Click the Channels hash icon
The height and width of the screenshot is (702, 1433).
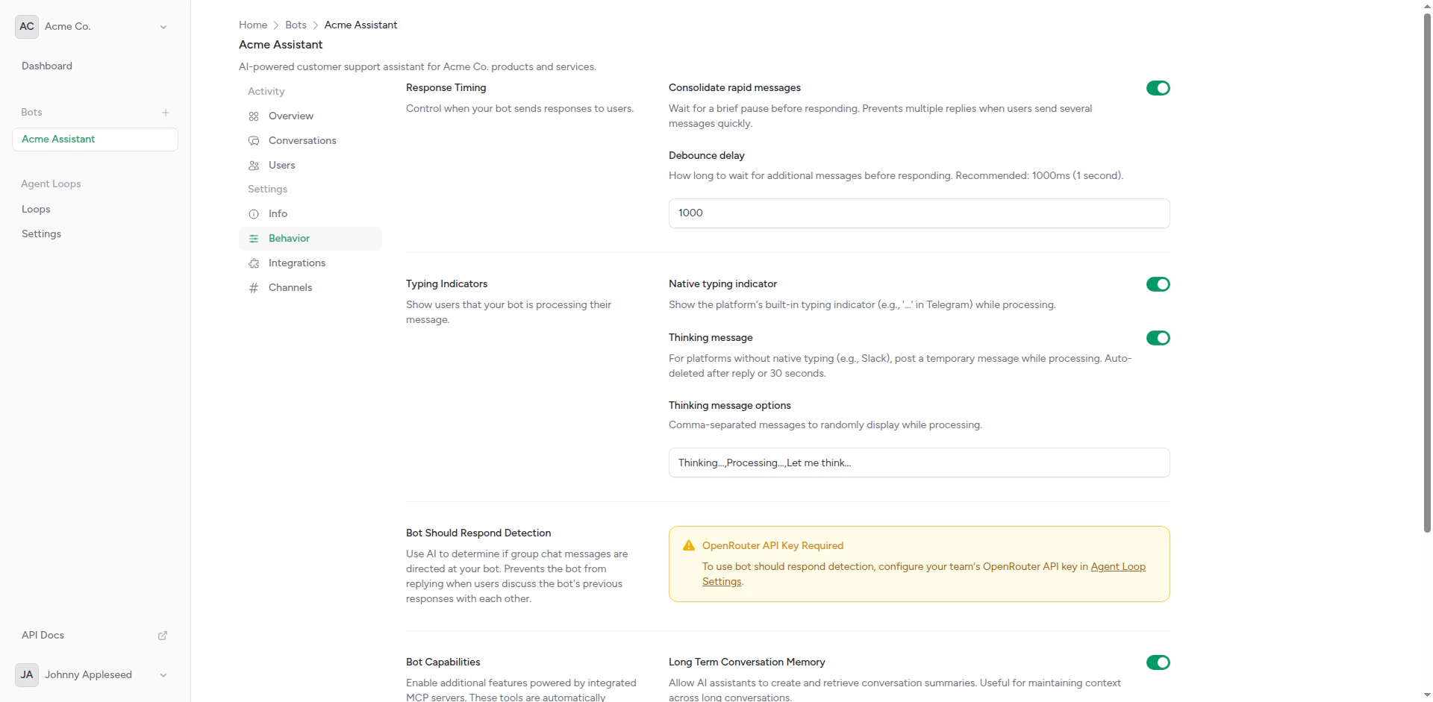254,287
